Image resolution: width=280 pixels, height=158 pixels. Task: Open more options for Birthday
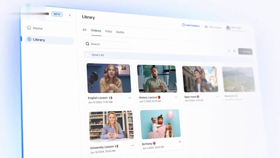180,142
